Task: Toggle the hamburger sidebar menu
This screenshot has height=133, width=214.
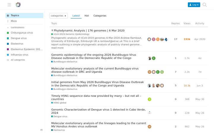Action: 9,5
